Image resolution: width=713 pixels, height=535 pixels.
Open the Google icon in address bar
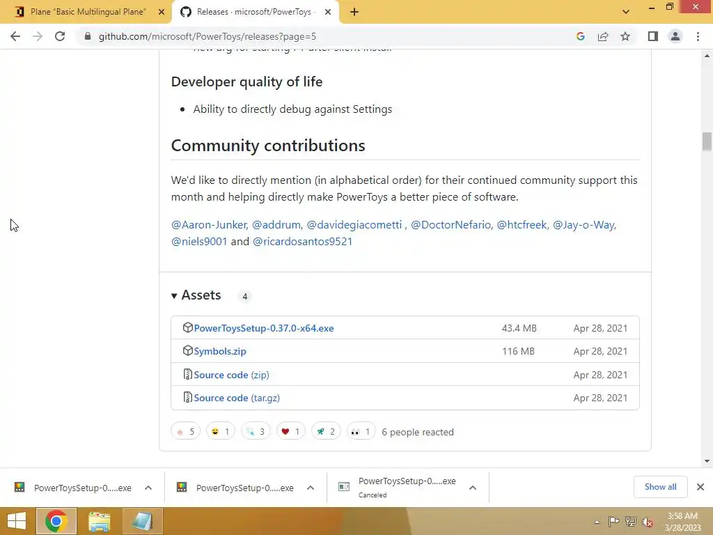pos(580,36)
